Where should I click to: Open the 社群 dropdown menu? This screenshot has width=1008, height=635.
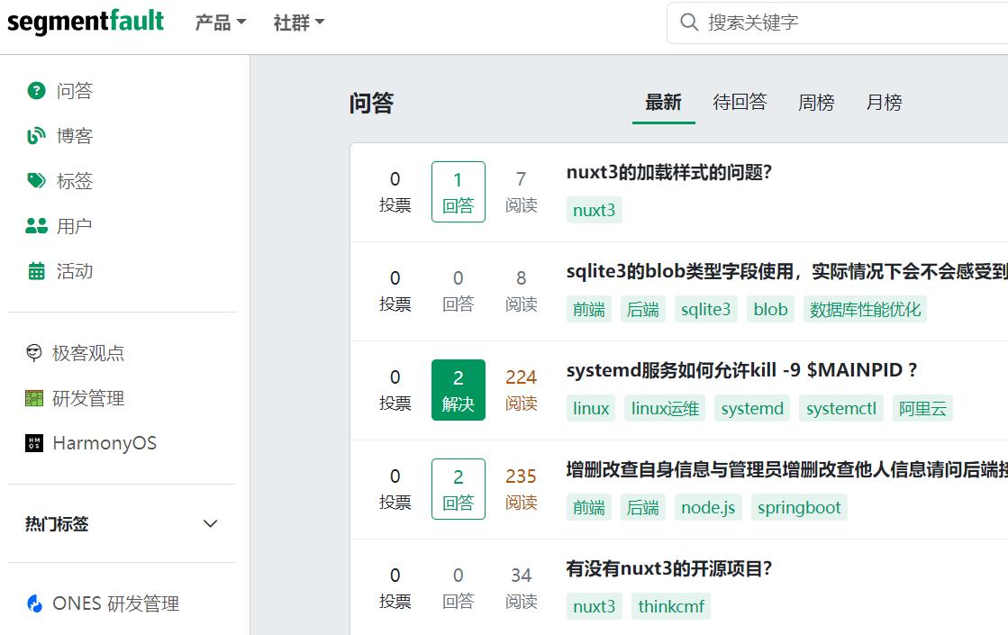(299, 23)
